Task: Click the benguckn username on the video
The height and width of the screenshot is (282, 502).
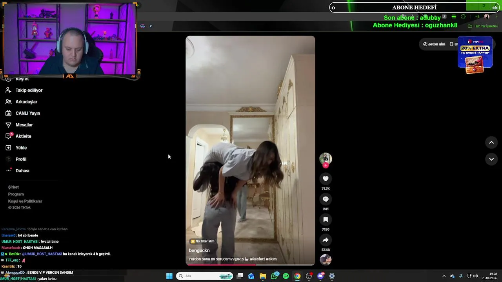Action: [x=199, y=250]
